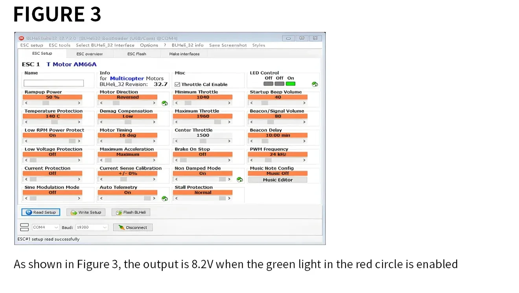
Task: Toggle the leftmost gray LED in LED Control
Action: pos(269,84)
